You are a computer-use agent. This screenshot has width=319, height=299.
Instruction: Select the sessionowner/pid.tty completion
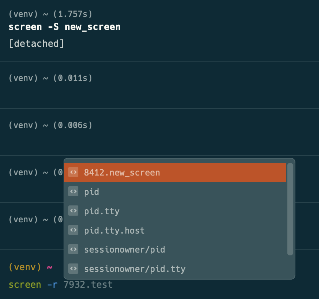pyautogui.click(x=135, y=269)
